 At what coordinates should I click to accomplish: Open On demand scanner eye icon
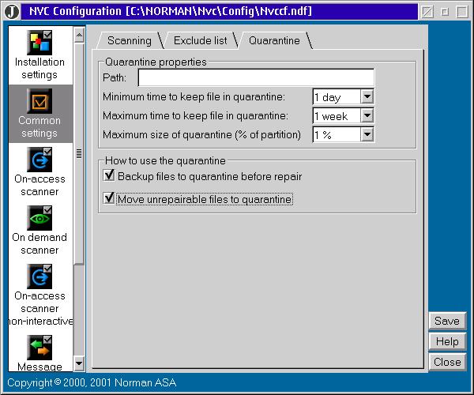[x=39, y=218]
